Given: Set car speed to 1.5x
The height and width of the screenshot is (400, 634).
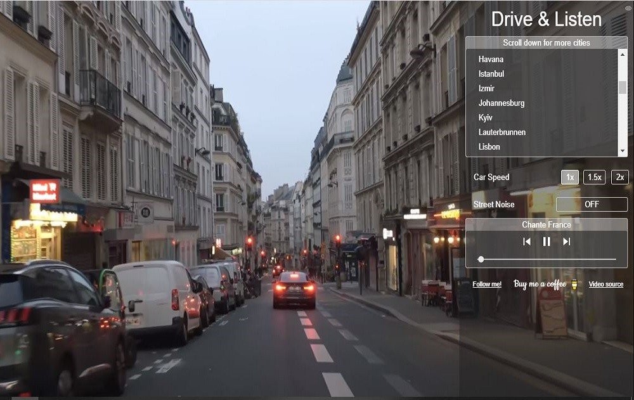Looking at the screenshot, I should pos(594,177).
